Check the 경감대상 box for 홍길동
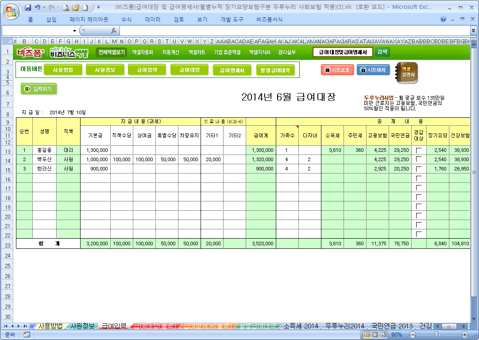The width and height of the screenshot is (479, 340). (x=418, y=151)
